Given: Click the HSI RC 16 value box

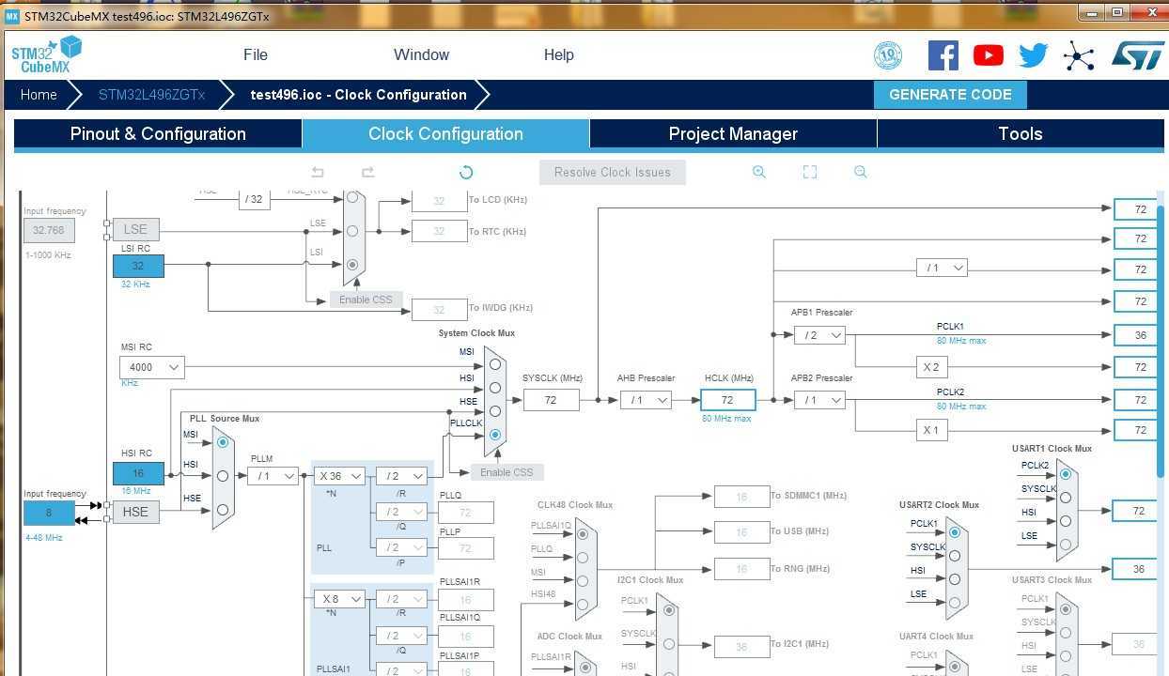Looking at the screenshot, I should point(138,474).
